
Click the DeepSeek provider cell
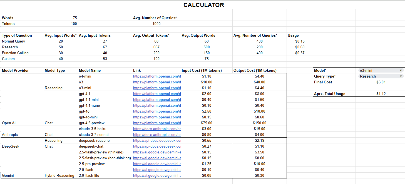11,146
